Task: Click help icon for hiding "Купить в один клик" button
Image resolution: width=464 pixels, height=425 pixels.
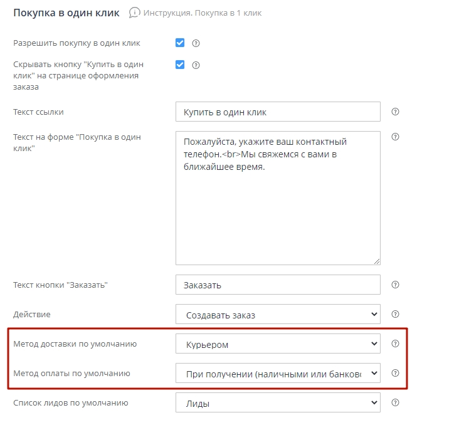Action: pos(196,65)
